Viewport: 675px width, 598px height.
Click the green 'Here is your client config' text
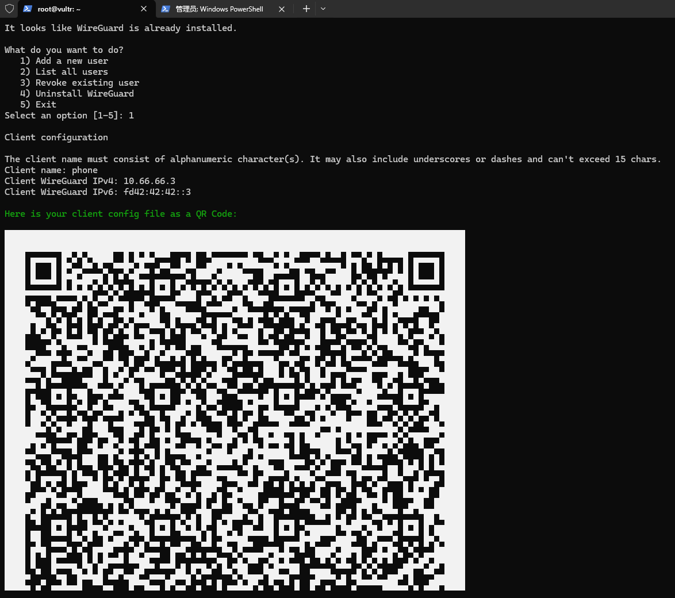pyautogui.click(x=121, y=214)
